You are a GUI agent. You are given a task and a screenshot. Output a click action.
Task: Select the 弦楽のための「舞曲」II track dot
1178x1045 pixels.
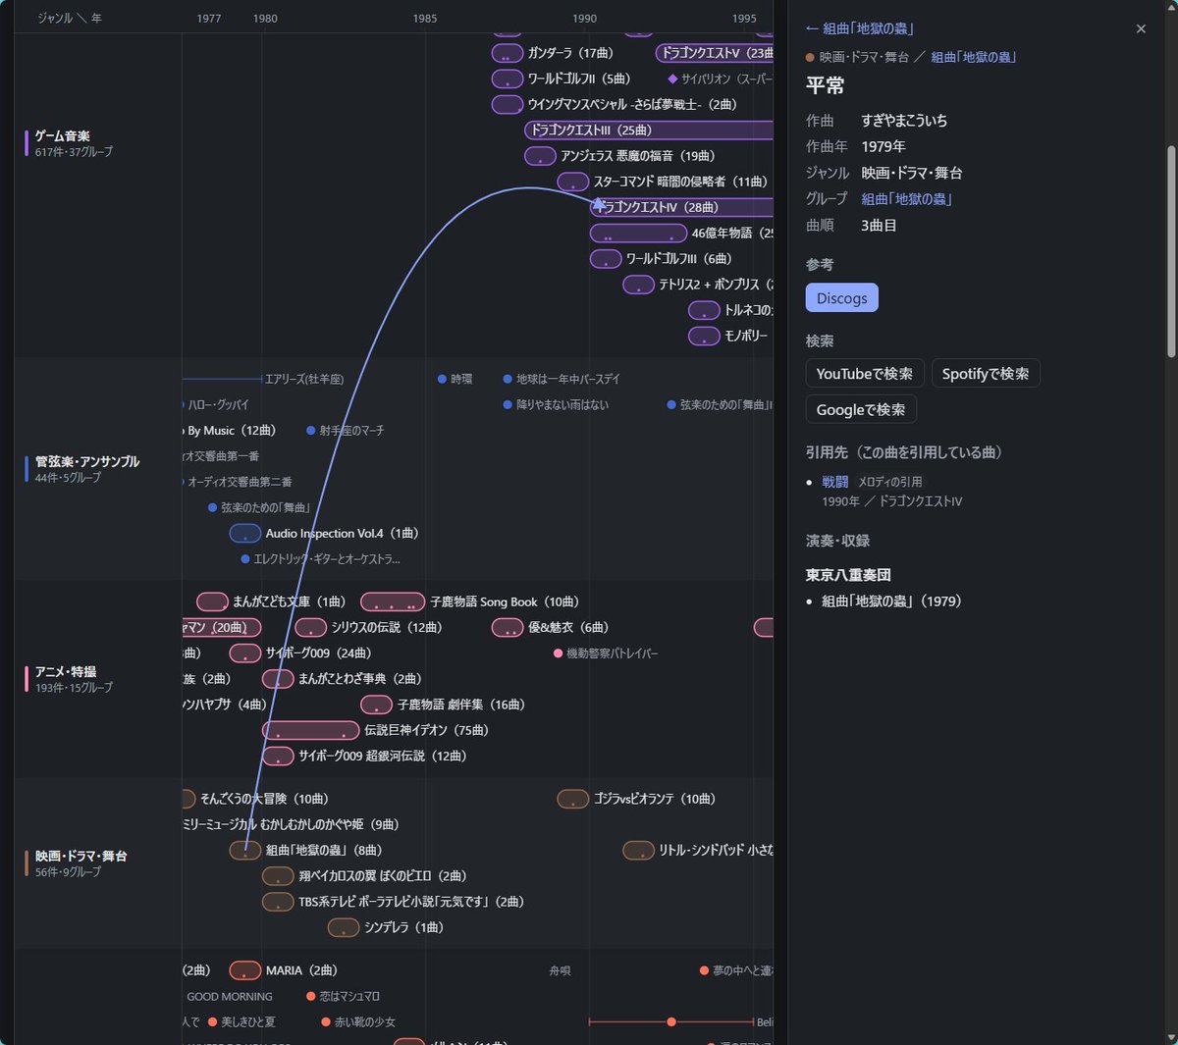point(671,404)
